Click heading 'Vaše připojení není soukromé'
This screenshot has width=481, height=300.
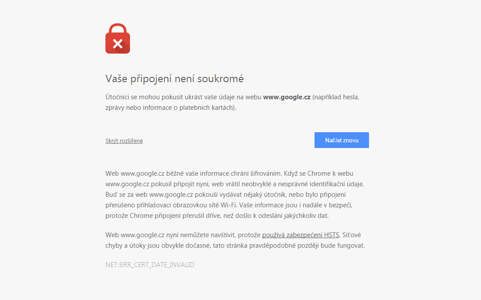pos(174,79)
